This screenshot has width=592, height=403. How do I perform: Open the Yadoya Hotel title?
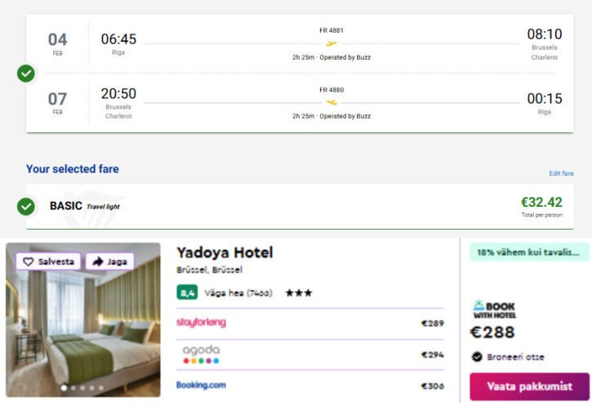coord(225,253)
